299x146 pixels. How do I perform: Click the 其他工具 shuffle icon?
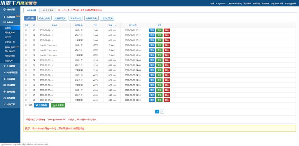tap(4, 104)
